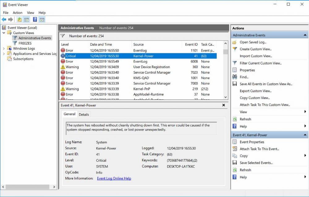The image size is (309, 197).
Task: Sort by the Date and Time column header
Action: [x=101, y=44]
